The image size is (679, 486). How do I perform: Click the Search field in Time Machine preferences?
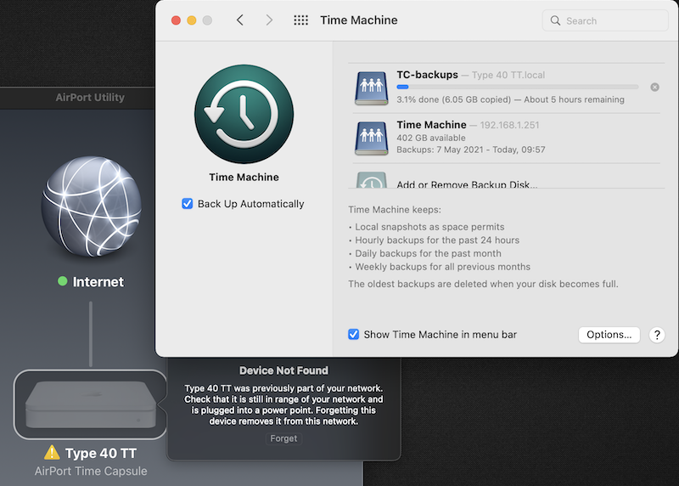click(605, 20)
